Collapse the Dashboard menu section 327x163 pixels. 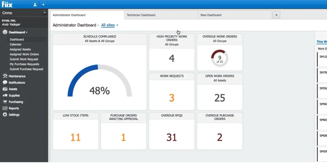point(18,32)
